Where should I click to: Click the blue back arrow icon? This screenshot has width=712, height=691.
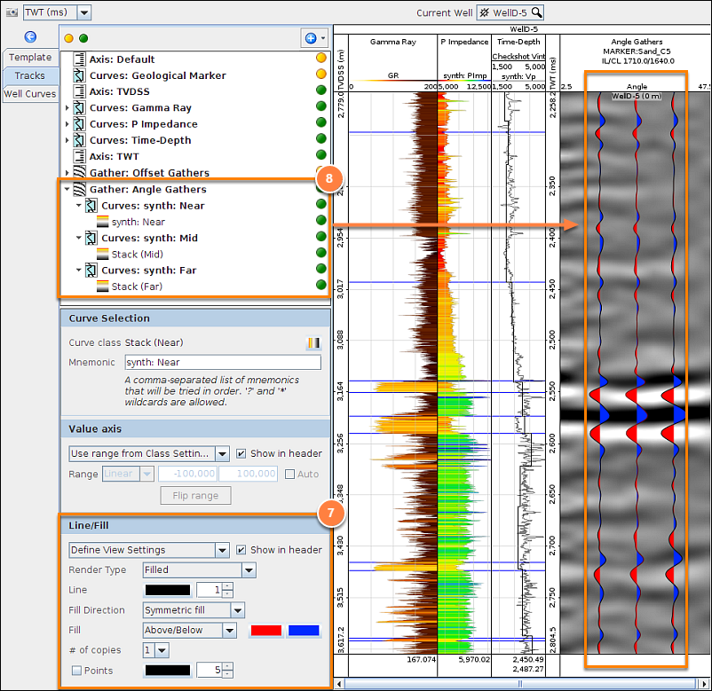(30, 37)
